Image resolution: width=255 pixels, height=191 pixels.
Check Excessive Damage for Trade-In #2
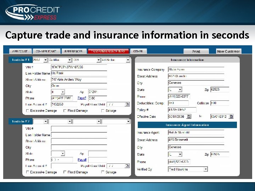(x=28, y=172)
